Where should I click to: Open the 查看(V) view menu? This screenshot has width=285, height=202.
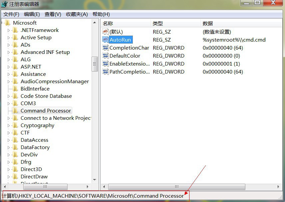53,14
